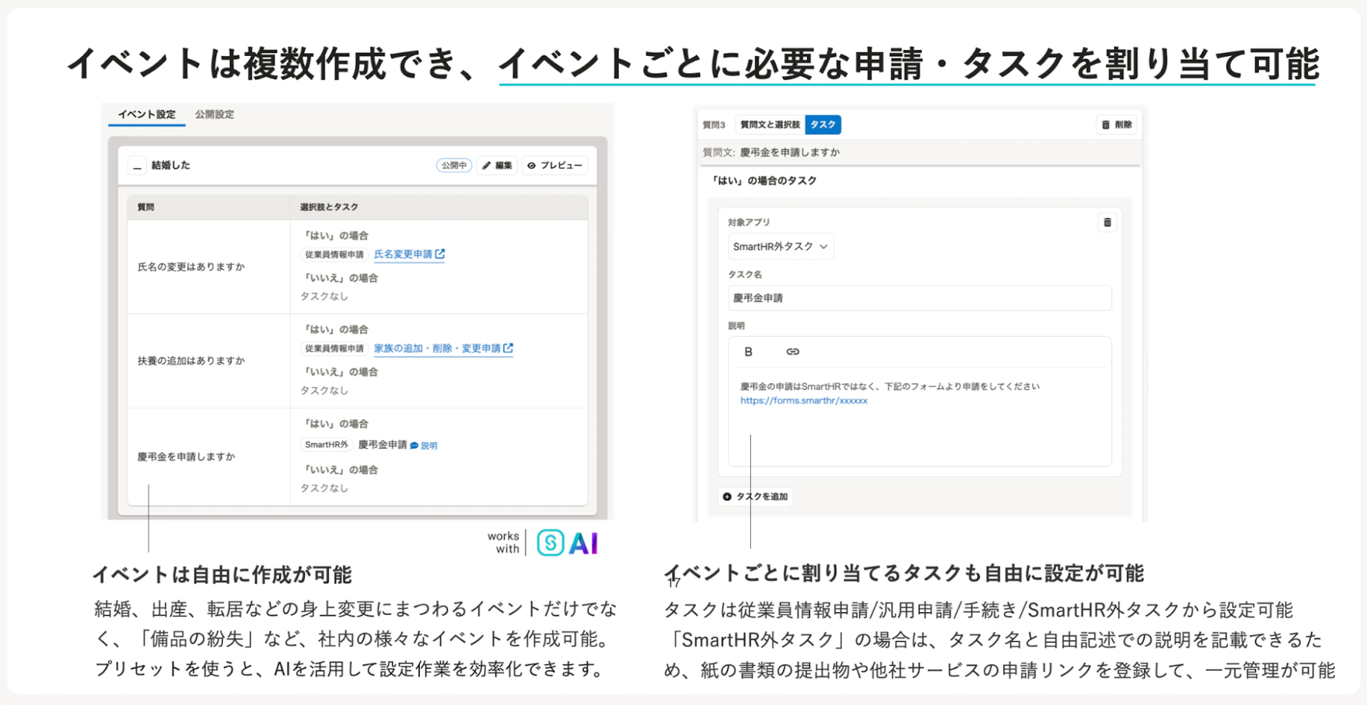Click the 公開中 status badge
The height and width of the screenshot is (705, 1367).
click(x=454, y=165)
